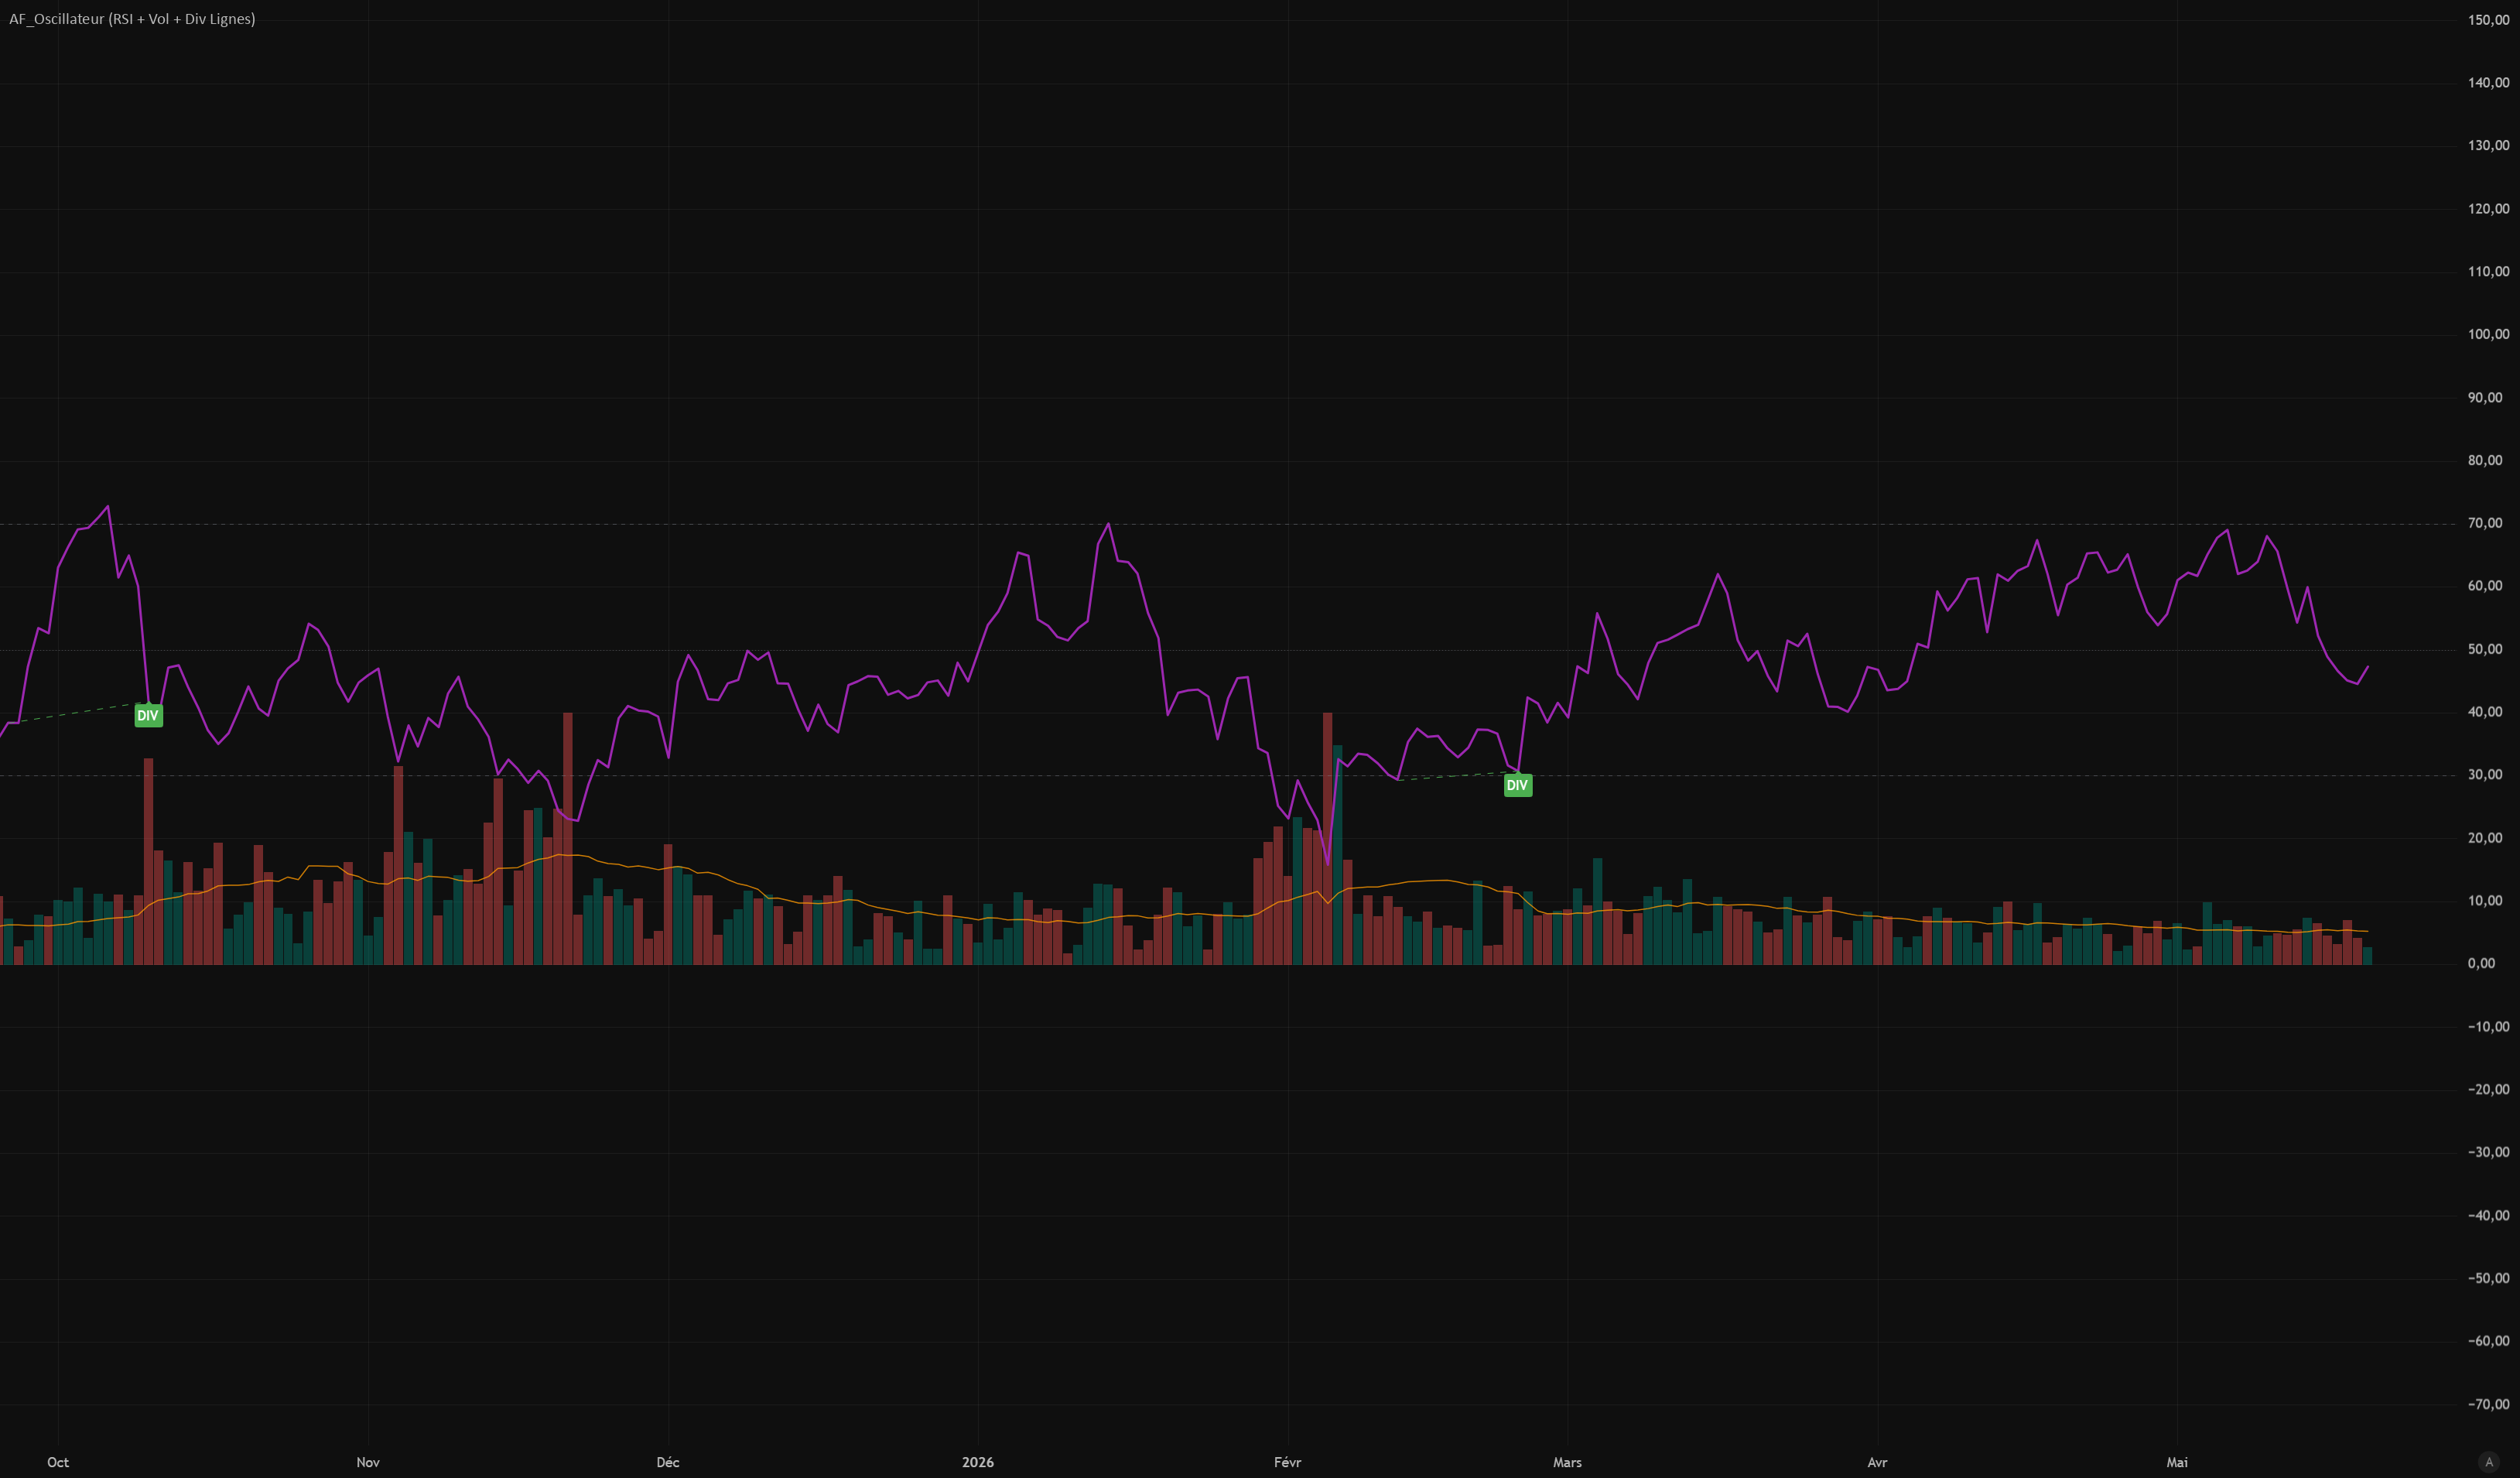Viewport: 2520px width, 1478px height.
Task: Click the 140,00 scale value
Action: coord(2488,83)
